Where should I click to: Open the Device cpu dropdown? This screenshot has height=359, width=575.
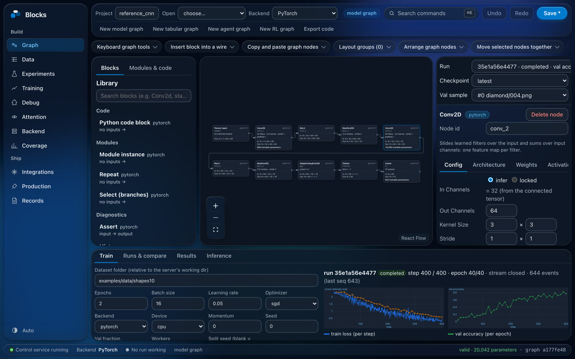click(x=178, y=327)
